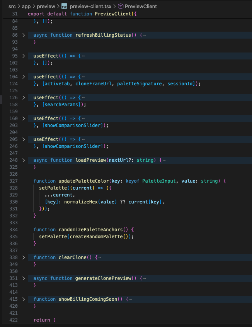Click the fold ellipsis after loadPreview signature
The image size is (252, 327).
164,160
